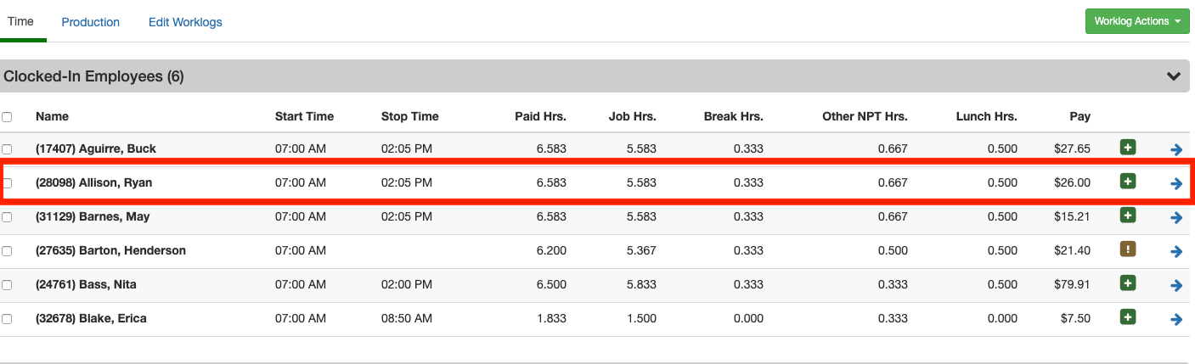Select checkbox next to Nita Bass
This screenshot has height=364, width=1195.
[8, 285]
